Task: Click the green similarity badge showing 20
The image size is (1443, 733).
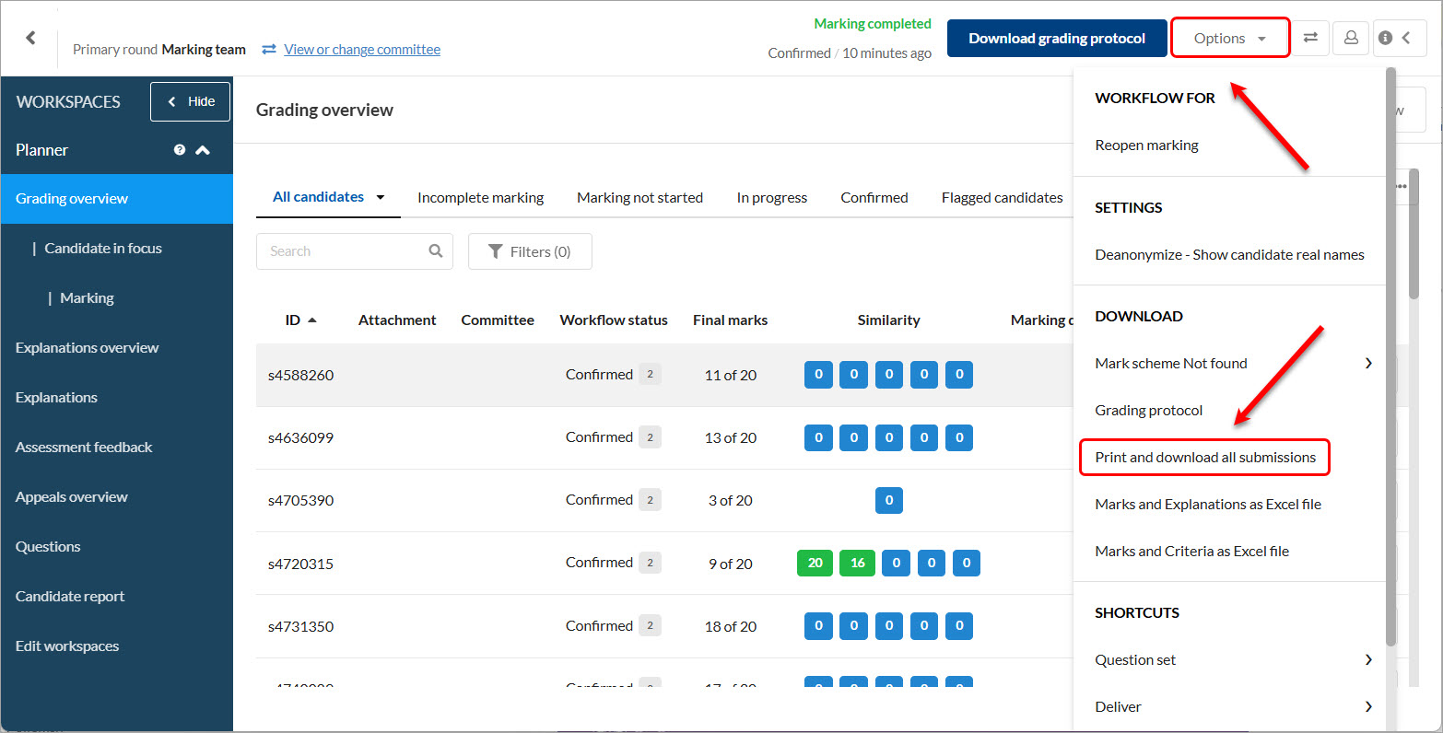Action: tap(815, 563)
